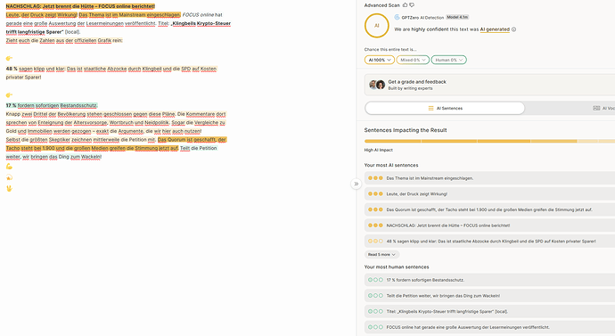Click document sentence 'Selbst die größten Skeptiker zeichnen'
Viewport: 615px width, 336px height.
pos(81,140)
